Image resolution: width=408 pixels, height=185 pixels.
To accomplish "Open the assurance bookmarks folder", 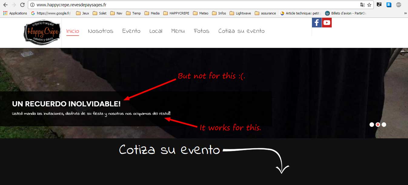I will click(265, 13).
